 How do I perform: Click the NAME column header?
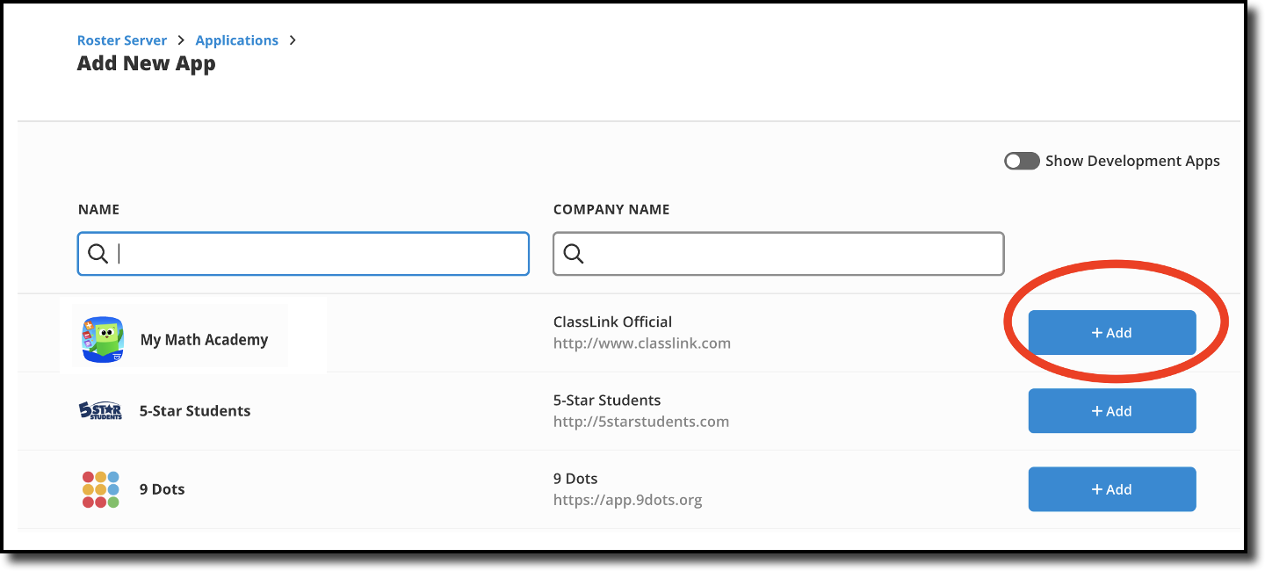[x=98, y=210]
